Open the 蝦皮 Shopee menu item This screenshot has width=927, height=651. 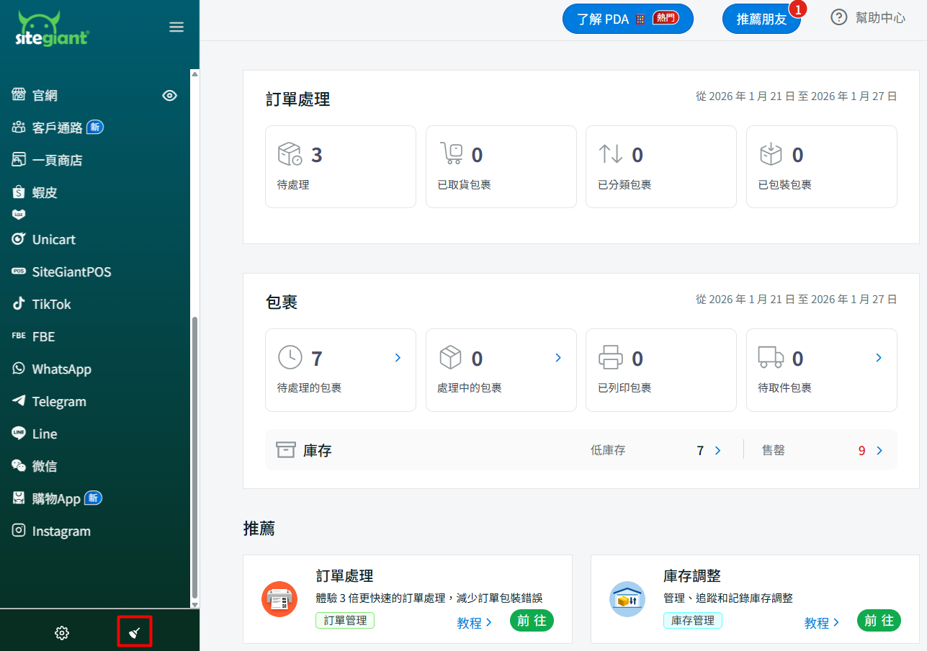44,192
